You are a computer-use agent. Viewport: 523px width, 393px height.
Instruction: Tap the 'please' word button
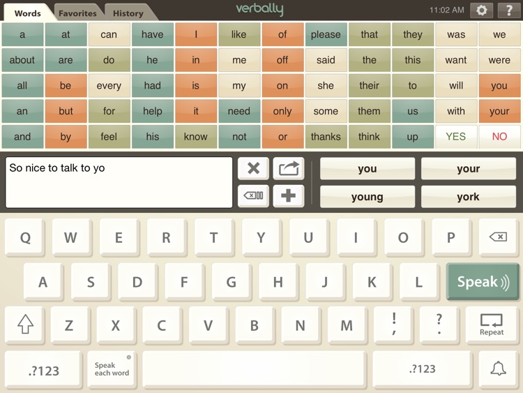[326, 34]
